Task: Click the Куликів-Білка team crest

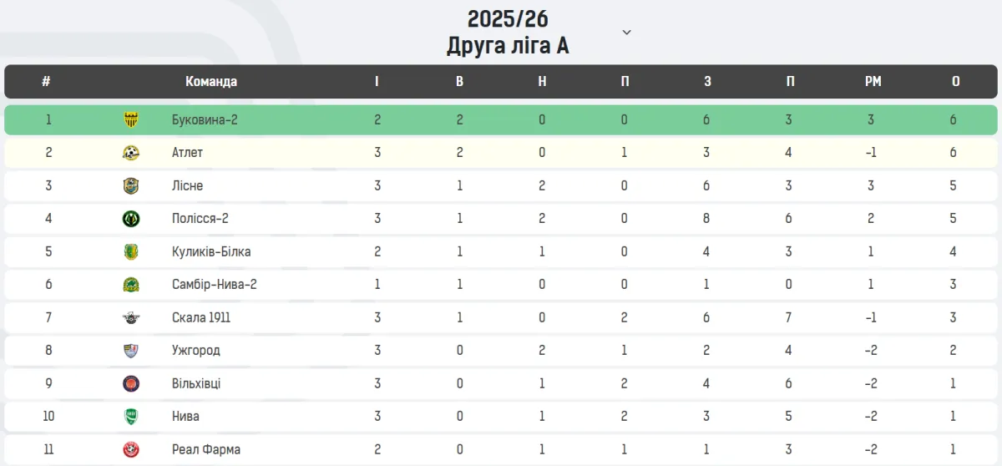Action: coord(131,251)
